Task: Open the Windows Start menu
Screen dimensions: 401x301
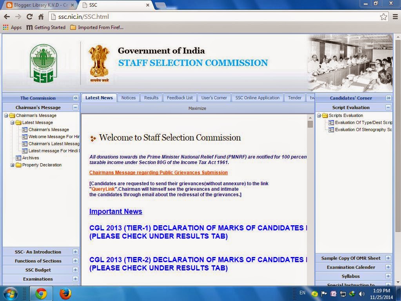Action: (x=10, y=294)
